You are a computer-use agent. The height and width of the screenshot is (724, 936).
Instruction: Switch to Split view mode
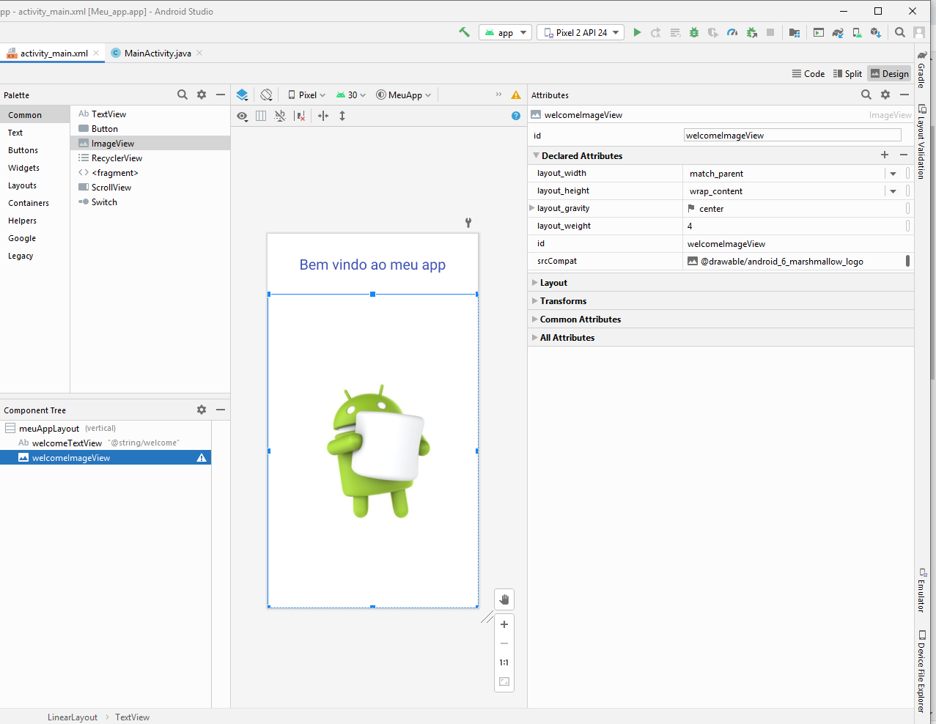pyautogui.click(x=847, y=74)
